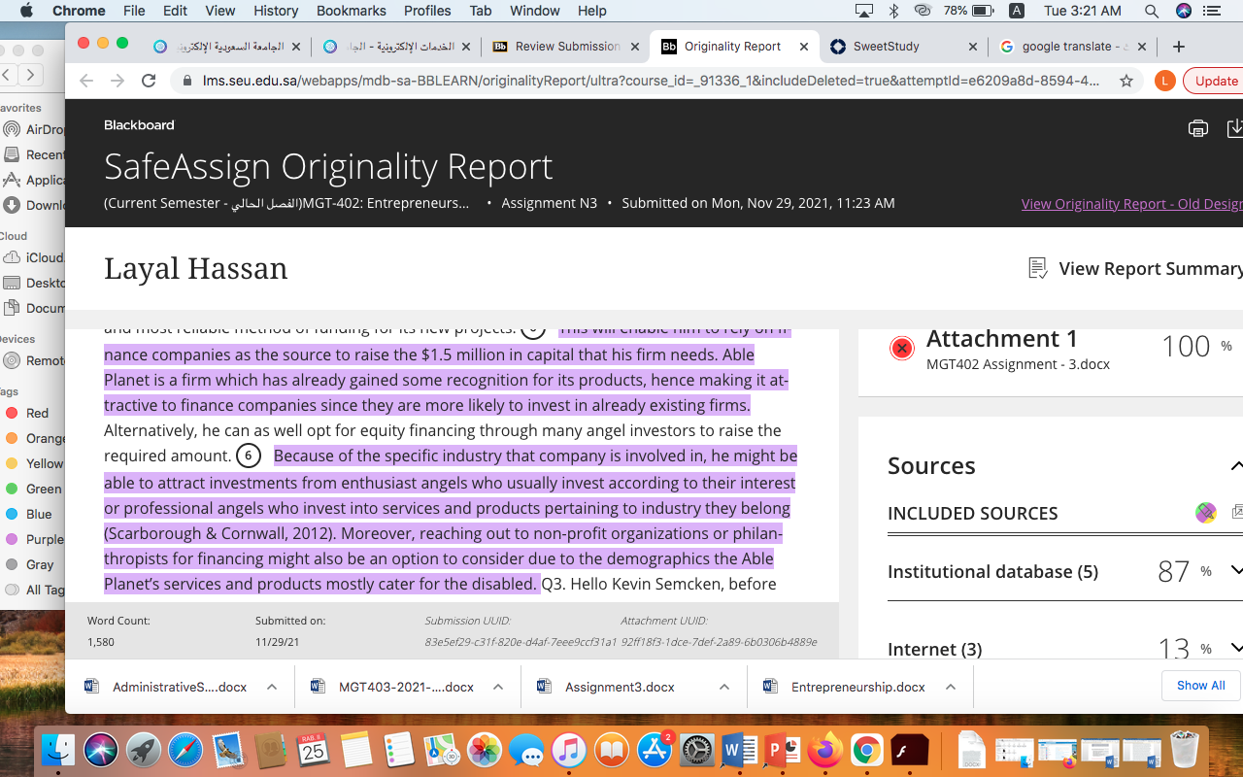The width and height of the screenshot is (1243, 777).
Task: Open Flash Player from the Dock
Action: coord(911,749)
